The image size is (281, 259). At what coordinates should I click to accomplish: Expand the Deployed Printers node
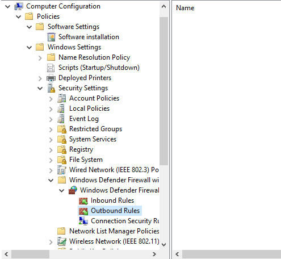[40, 78]
